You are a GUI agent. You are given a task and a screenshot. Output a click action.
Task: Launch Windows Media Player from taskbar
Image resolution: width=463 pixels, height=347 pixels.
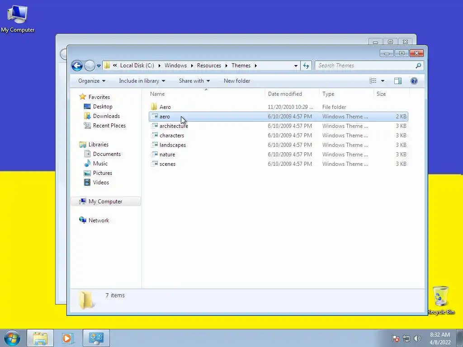(x=67, y=338)
